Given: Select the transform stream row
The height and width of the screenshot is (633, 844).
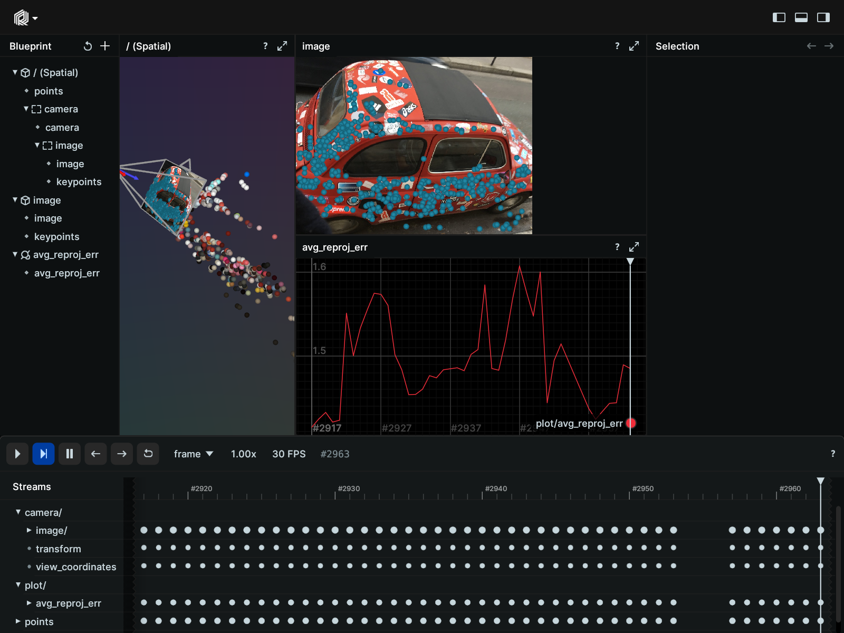Looking at the screenshot, I should point(59,549).
